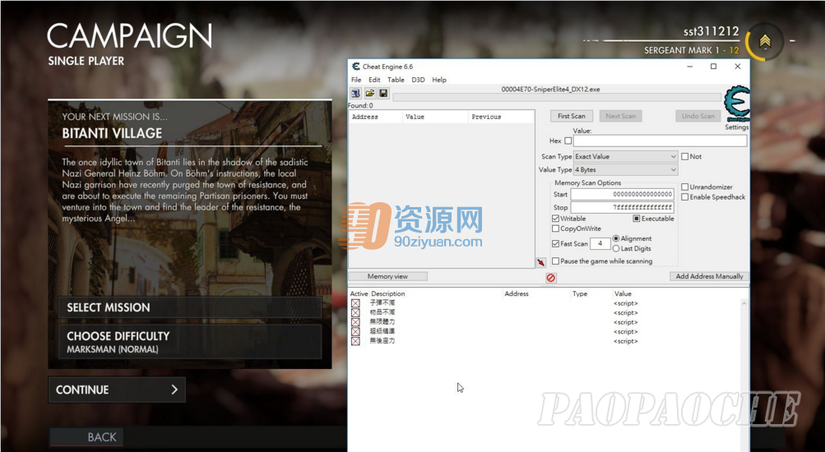
Task: Click the open folder icon in Cheat Engine toolbar
Action: (370, 93)
